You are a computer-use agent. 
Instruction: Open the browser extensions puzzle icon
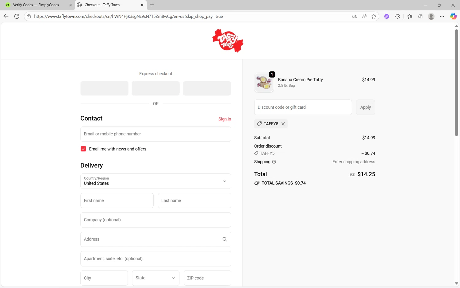coord(397,16)
